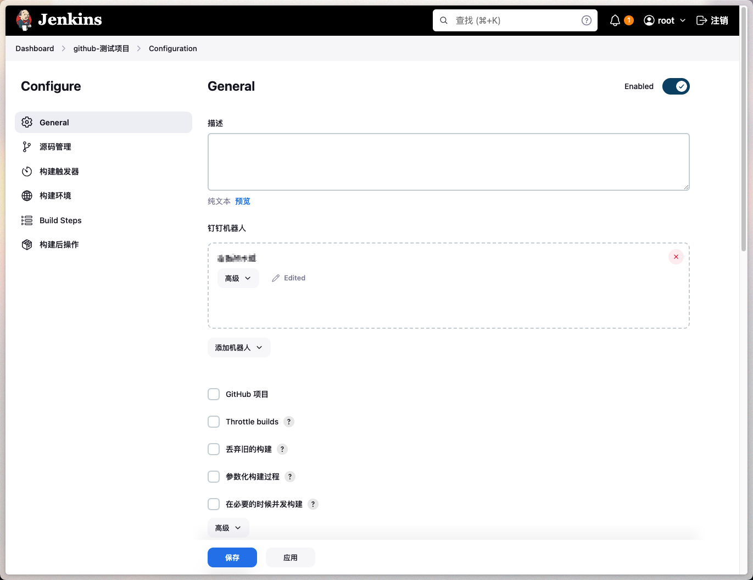The image size is (753, 580).
Task: Expand 高级 inside the robot panel
Action: pyautogui.click(x=238, y=278)
